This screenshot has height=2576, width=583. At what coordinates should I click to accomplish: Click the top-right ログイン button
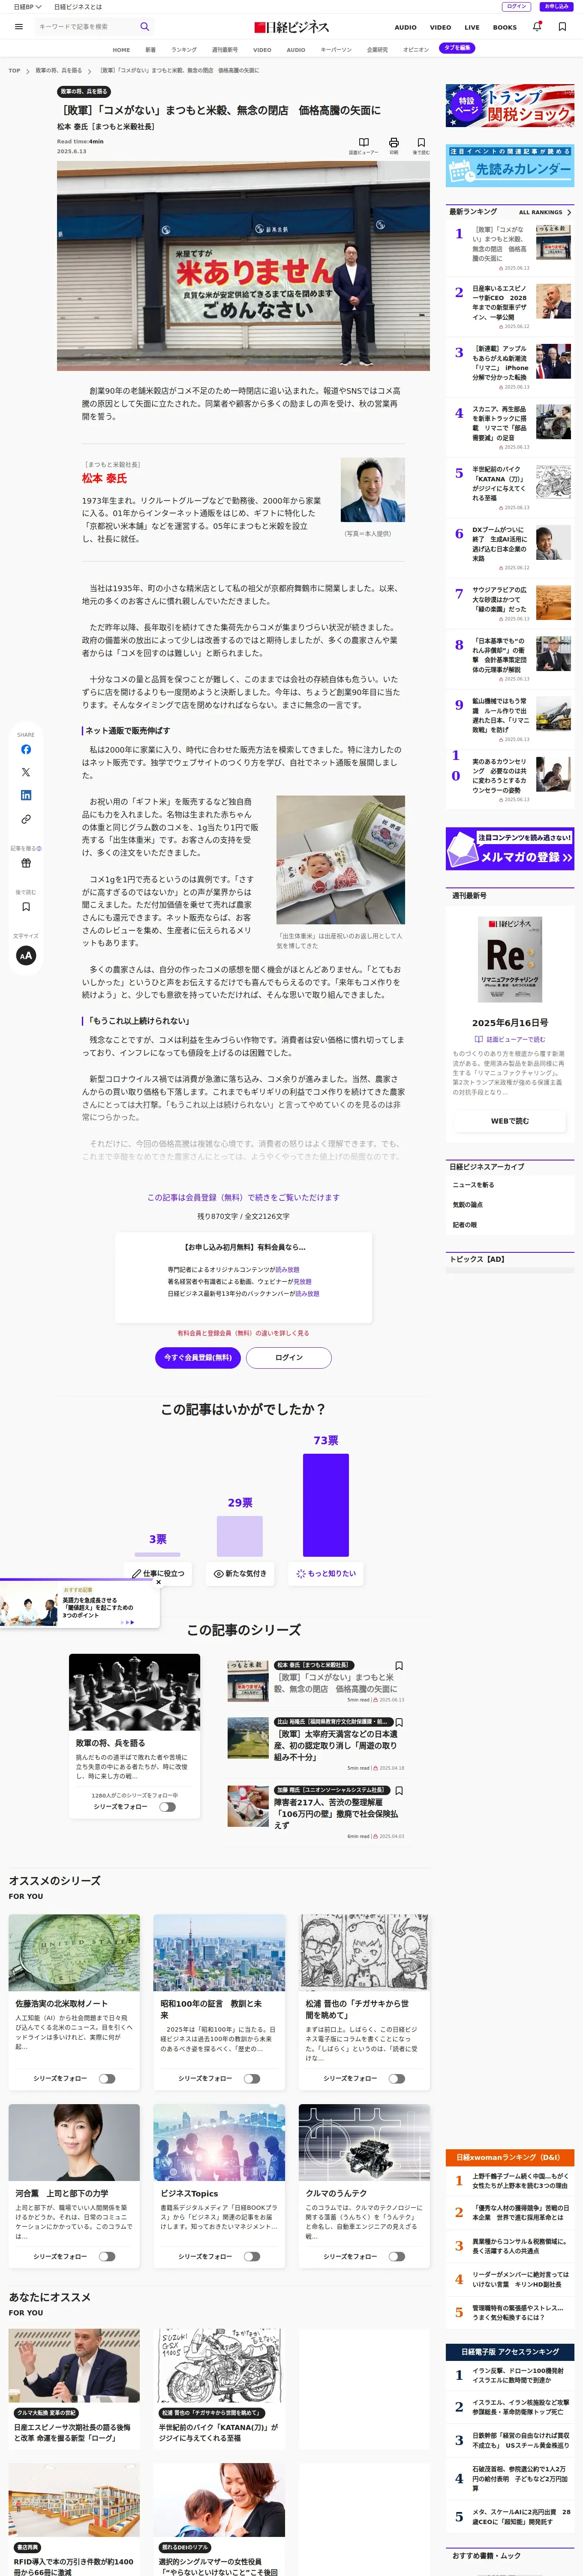[516, 6]
